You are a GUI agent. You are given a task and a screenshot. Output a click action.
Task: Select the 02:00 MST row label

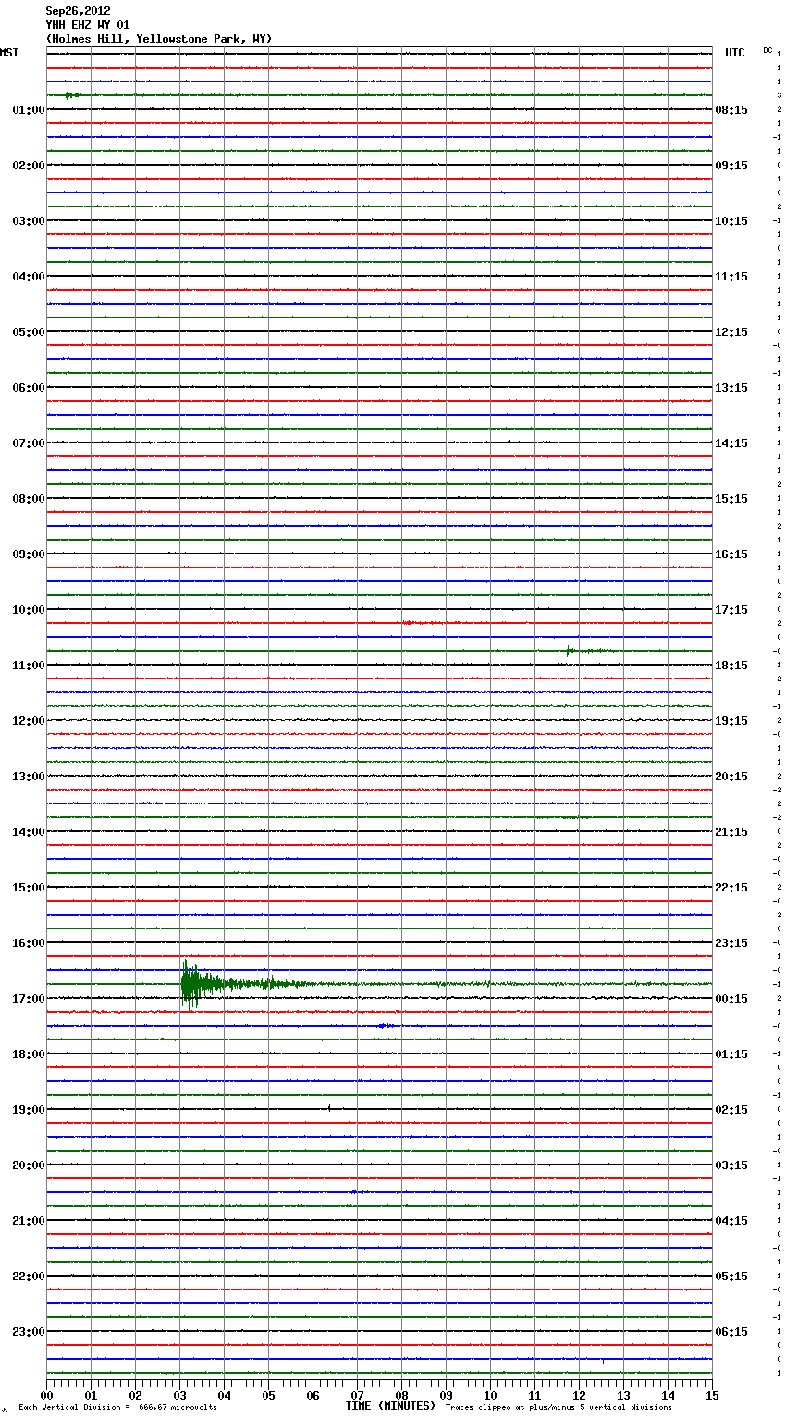(28, 166)
